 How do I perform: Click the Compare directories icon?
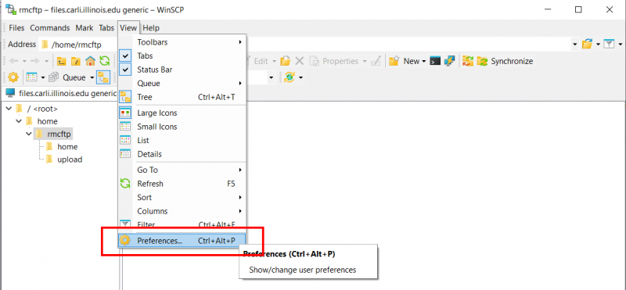click(x=468, y=62)
